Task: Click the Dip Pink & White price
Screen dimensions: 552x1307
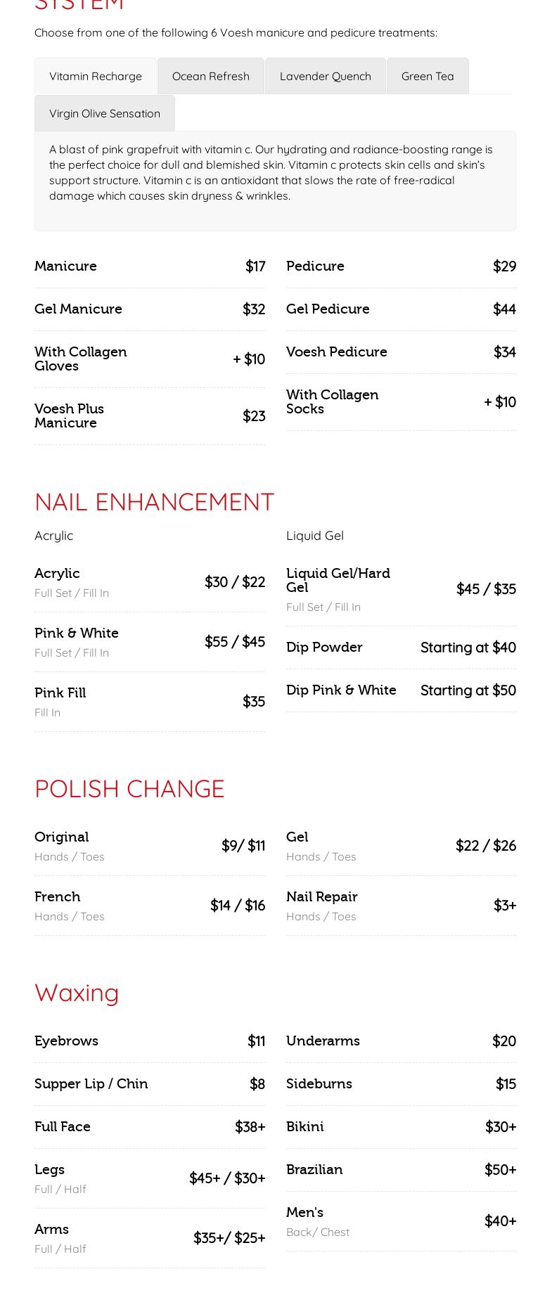Action: [x=468, y=690]
